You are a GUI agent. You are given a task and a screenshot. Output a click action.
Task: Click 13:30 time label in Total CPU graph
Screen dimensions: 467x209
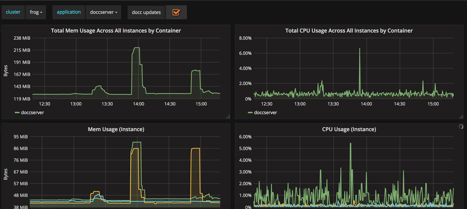tap(333, 104)
